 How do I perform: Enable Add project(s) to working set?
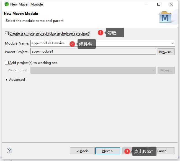(x=7, y=63)
